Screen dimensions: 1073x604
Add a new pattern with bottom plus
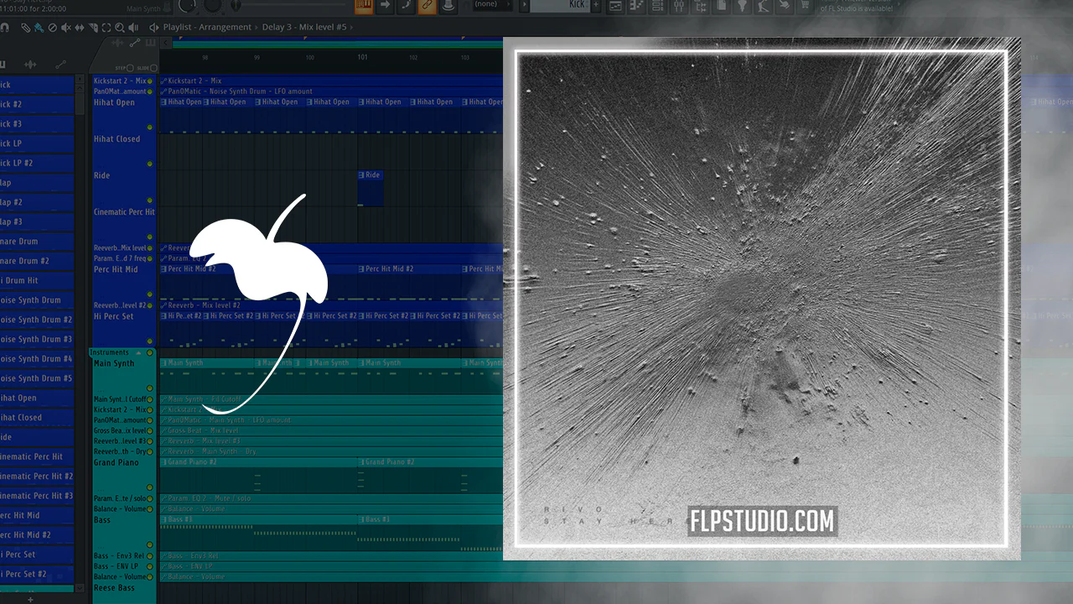point(31,599)
